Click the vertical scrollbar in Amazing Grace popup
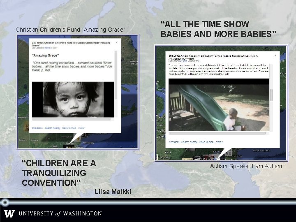 pyautogui.click(x=116, y=75)
